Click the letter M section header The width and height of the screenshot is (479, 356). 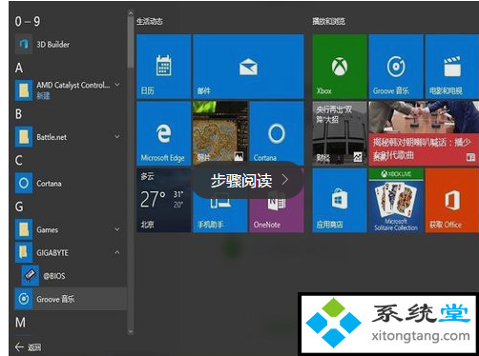[x=20, y=323]
